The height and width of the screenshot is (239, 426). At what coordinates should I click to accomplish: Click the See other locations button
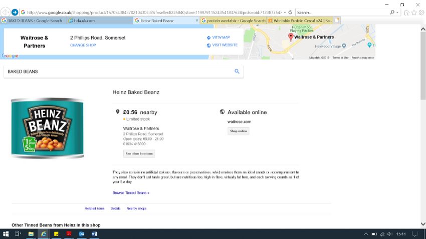click(139, 153)
